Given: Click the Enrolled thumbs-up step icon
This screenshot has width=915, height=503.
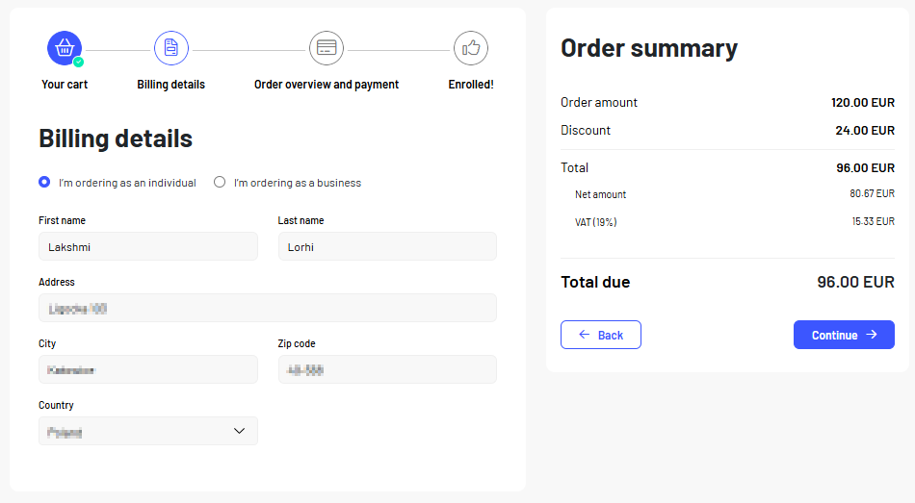Looking at the screenshot, I should [x=471, y=48].
